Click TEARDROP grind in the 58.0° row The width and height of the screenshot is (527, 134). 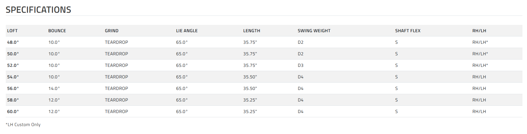116,100
